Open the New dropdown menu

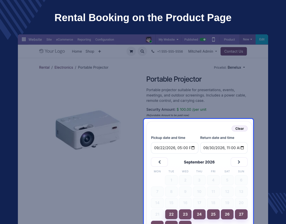[247, 39]
